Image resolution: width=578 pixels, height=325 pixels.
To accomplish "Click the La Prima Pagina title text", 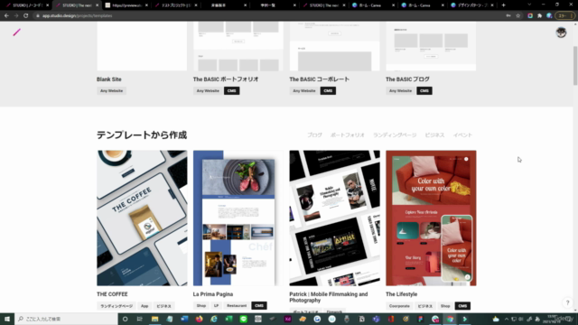I will 213,294.
